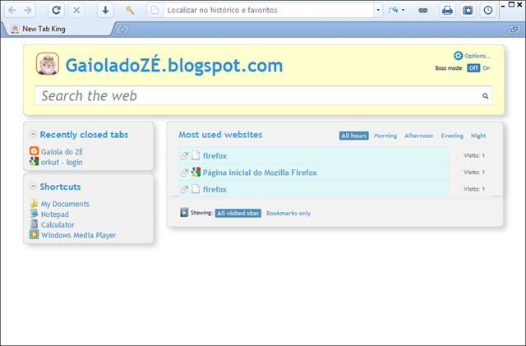Filter by Morning
The image size is (526, 346).
coord(385,136)
